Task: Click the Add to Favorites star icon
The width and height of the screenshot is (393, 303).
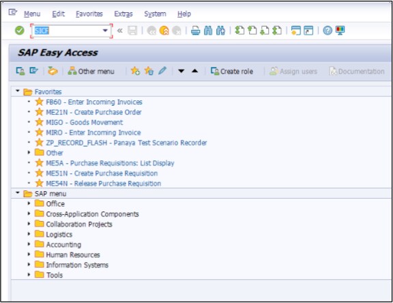Action: coord(135,71)
